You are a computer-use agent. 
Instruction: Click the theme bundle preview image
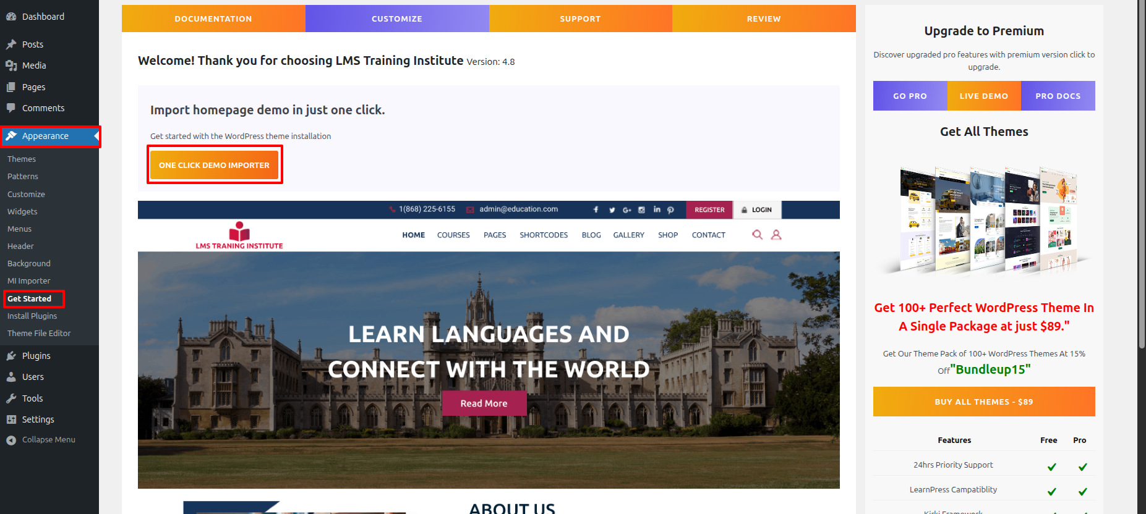[983, 219]
